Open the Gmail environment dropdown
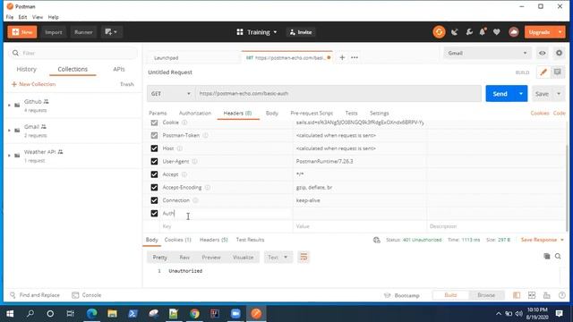 tap(487, 54)
